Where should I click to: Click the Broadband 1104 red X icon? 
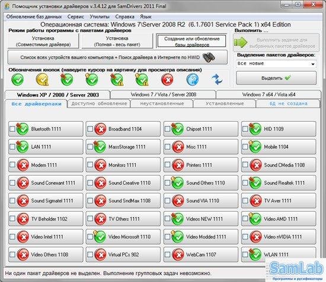(x=100, y=129)
